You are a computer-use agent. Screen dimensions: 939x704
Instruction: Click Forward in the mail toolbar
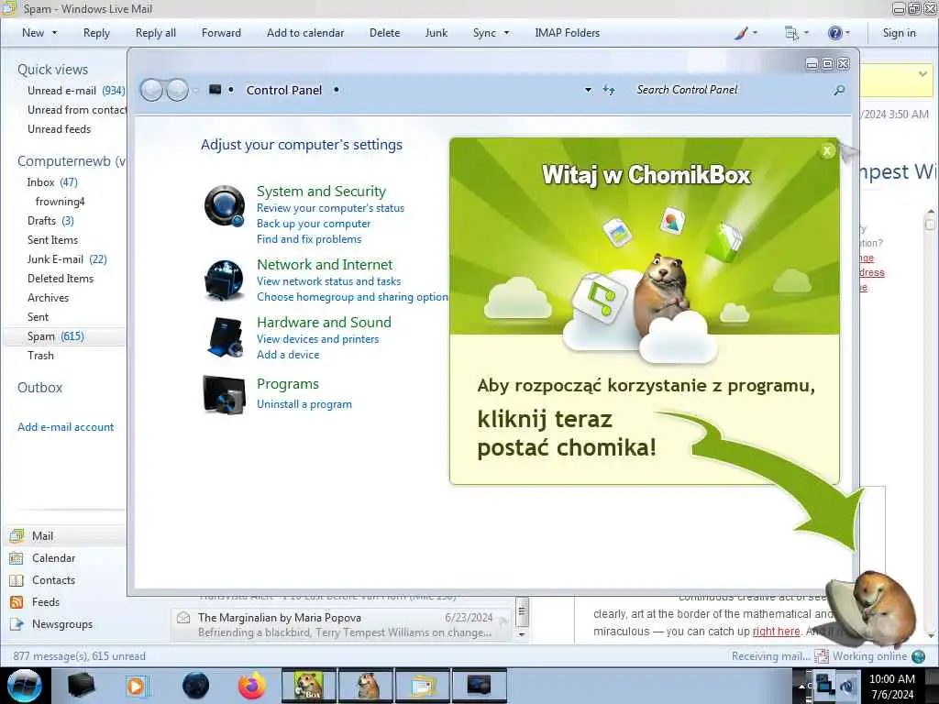pyautogui.click(x=221, y=33)
